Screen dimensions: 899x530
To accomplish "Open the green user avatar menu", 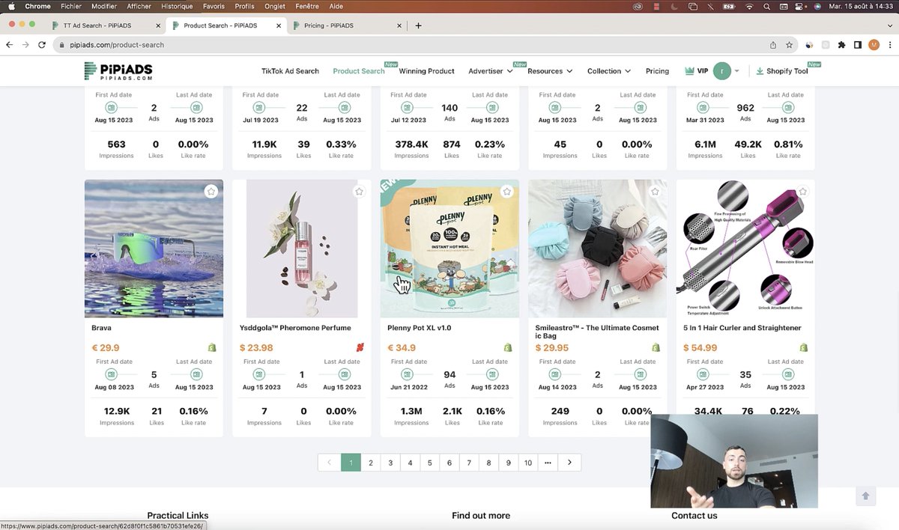I will tap(721, 71).
